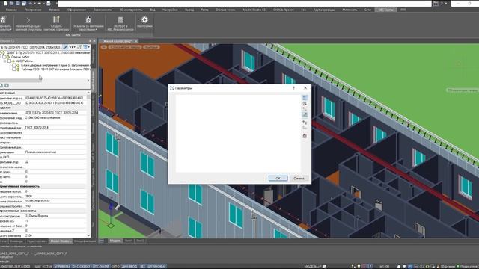Image resolution: width=479 pixels, height=269 pixels.
Task: Click the Print icon in quick access toolbar
Action: (x=48, y=3)
